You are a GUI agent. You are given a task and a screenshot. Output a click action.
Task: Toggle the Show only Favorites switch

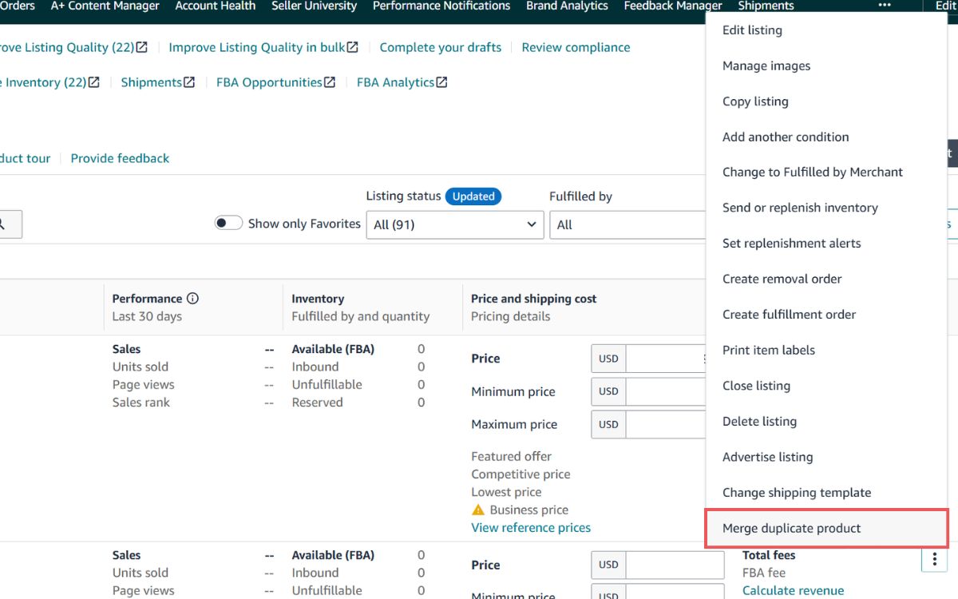228,224
